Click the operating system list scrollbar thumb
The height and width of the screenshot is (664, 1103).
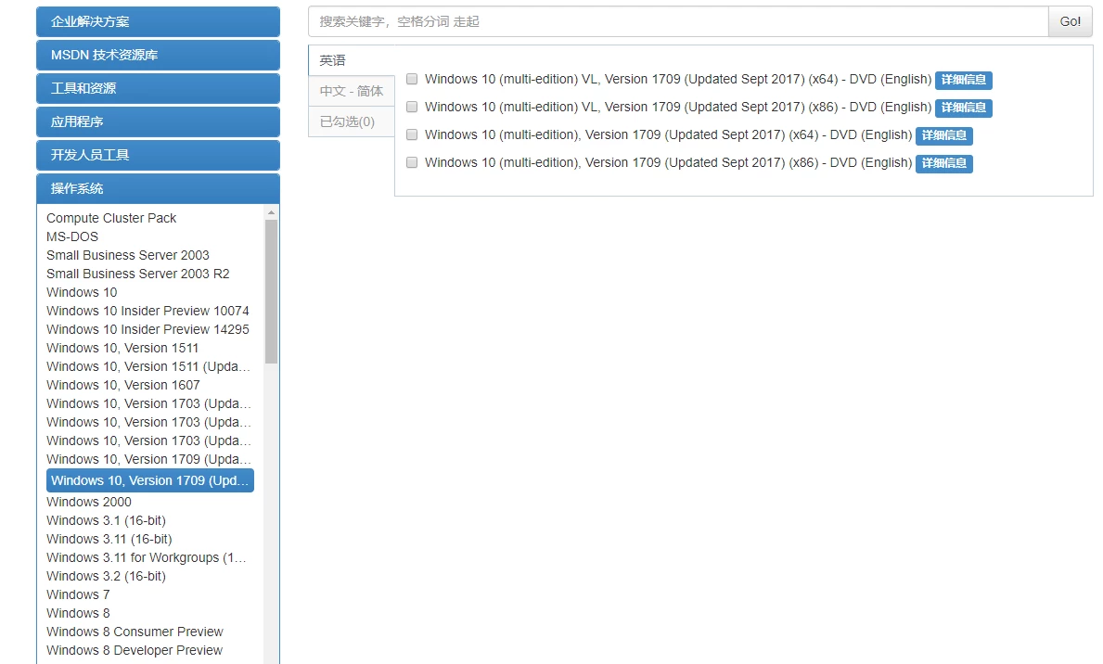tap(271, 290)
